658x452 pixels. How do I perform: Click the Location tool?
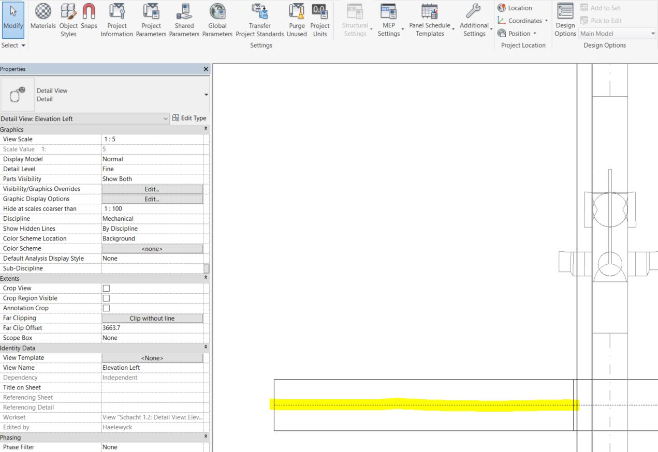[515, 8]
